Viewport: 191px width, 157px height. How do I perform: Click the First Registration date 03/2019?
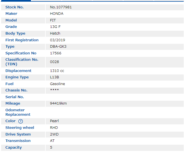[57, 40]
